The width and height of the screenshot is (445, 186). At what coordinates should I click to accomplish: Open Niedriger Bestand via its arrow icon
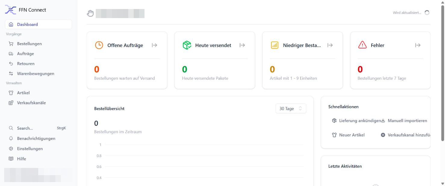[330, 45]
